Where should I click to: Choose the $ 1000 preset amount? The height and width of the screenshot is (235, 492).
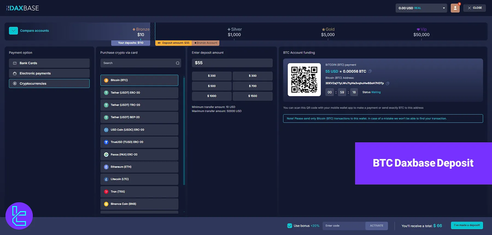[212, 96]
